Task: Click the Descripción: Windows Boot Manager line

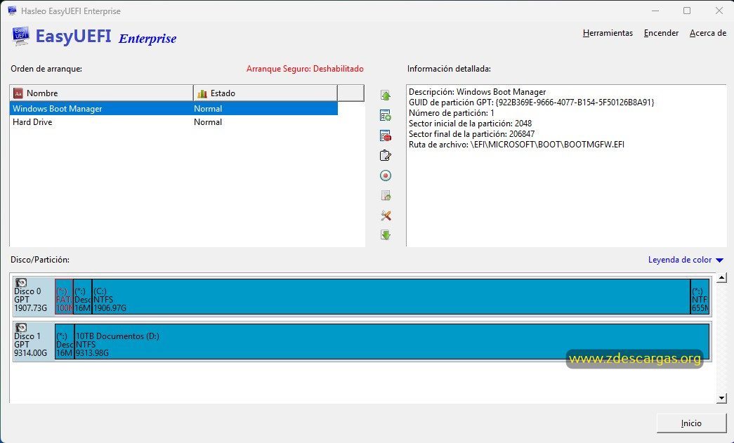Action: click(477, 92)
